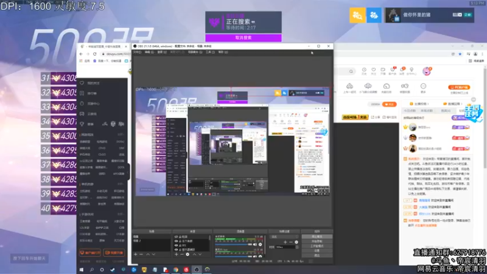Screen dimensions: 487x274
Task: Click the Studio Mode button in OBS Controls
Action: click(x=317, y=246)
